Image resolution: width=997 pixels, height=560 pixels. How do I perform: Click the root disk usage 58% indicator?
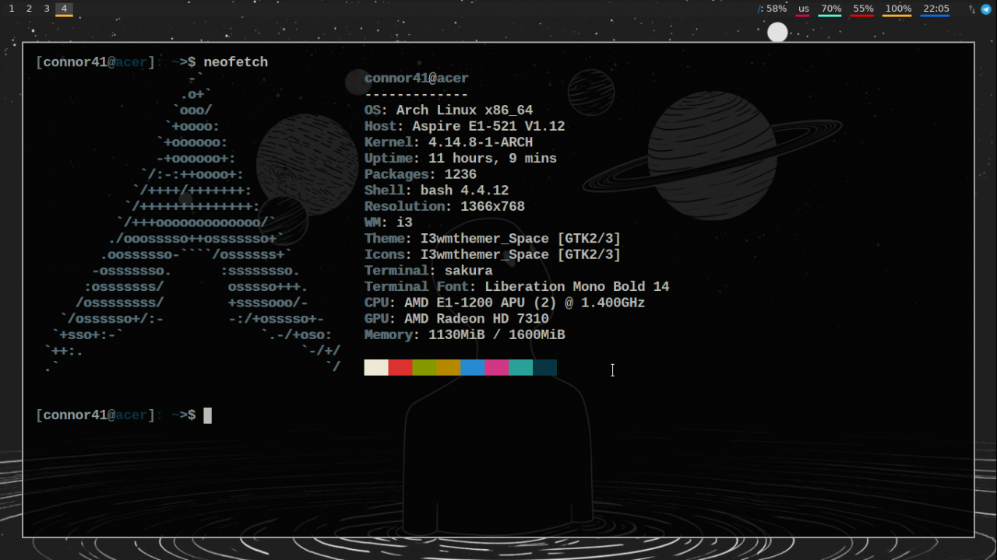[772, 9]
